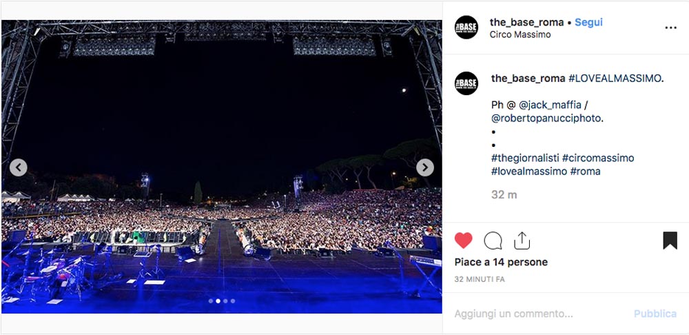Open the three-dot more options menu
The image size is (689, 335).
[x=670, y=28]
